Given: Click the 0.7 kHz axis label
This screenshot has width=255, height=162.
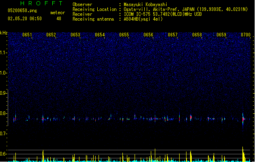Looking at the screenshot, I should coord(4,134).
